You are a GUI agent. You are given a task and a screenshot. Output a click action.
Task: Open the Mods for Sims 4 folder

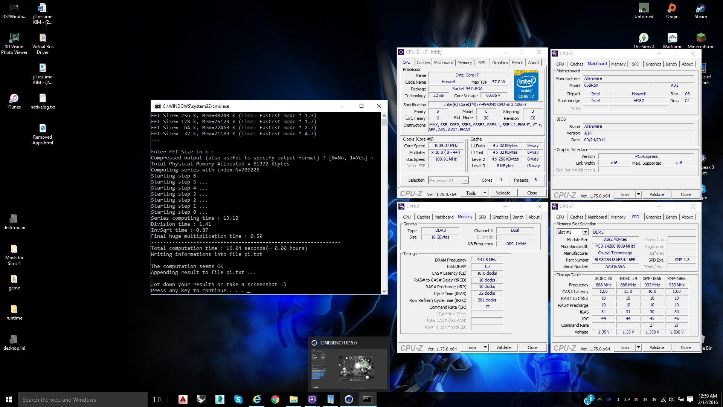pyautogui.click(x=14, y=255)
